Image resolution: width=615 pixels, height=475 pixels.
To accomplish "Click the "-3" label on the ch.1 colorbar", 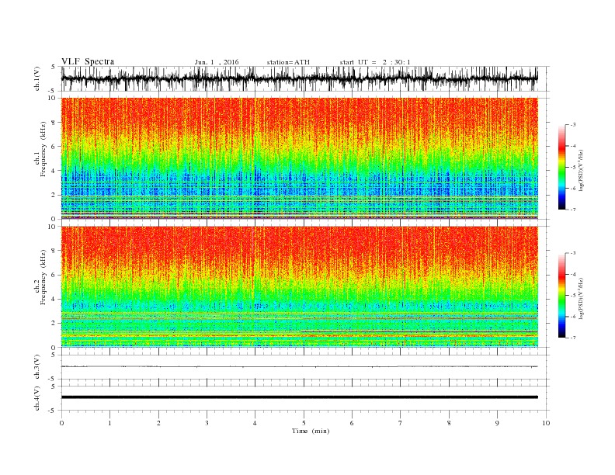I will [x=572, y=125].
